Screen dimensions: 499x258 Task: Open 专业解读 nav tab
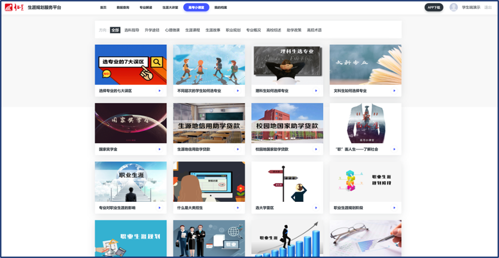[146, 7]
